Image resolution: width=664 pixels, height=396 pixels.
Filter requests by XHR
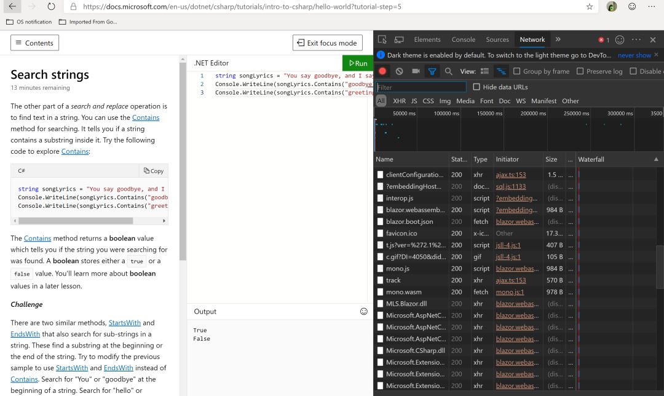[x=400, y=101]
